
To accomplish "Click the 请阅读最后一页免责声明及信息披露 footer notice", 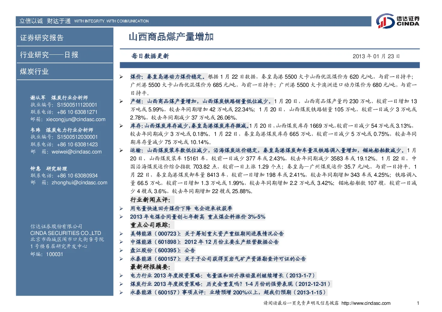I will [301, 303].
